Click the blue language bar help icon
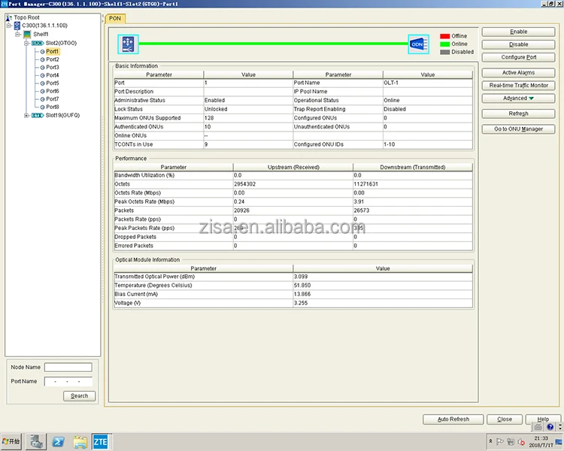The height and width of the screenshot is (451, 564). [550, 427]
